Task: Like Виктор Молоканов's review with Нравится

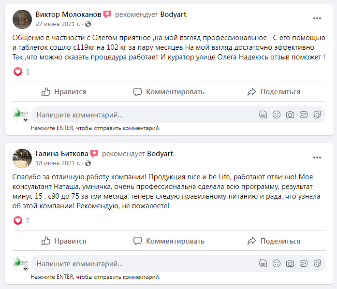Action: (x=64, y=92)
